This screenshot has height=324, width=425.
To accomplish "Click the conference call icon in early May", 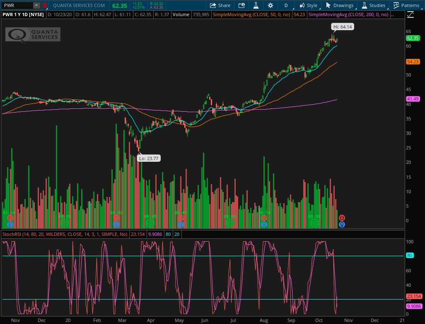I will click(x=181, y=218).
